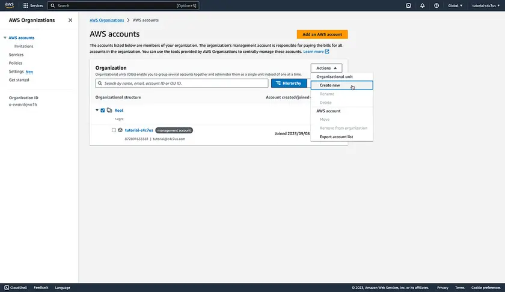Image resolution: width=505 pixels, height=292 pixels.
Task: Open the help question mark icon
Action: tap(436, 5)
